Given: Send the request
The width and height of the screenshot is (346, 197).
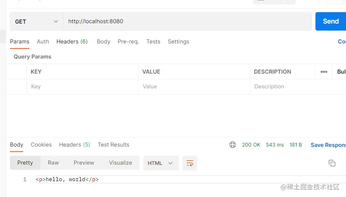Looking at the screenshot, I should pos(331,21).
